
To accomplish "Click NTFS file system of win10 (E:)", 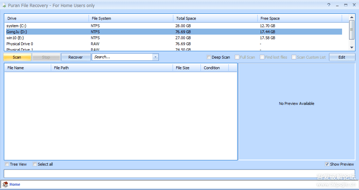I will click(95, 38).
